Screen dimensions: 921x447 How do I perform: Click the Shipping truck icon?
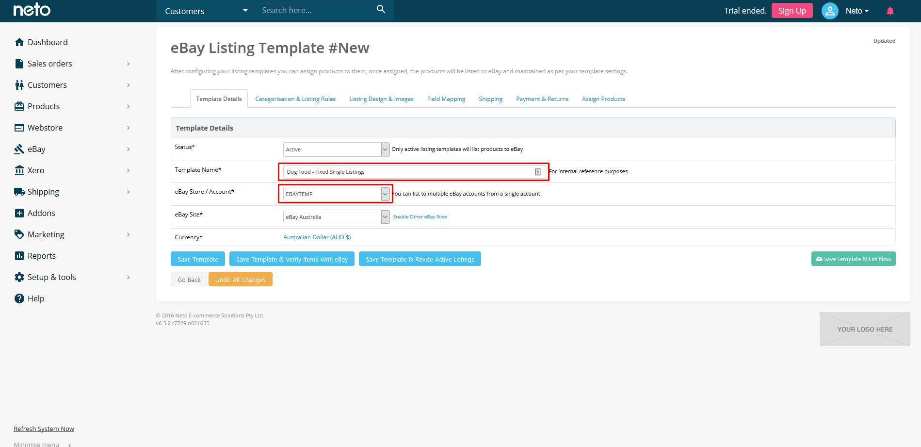19,192
